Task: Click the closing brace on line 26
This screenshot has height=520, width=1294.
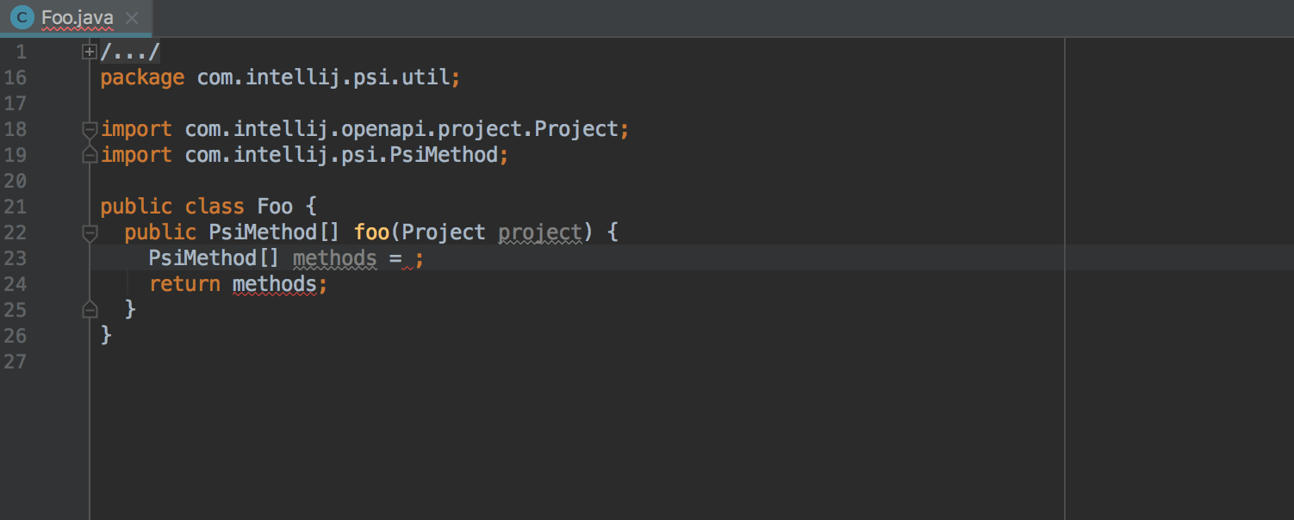Action: tap(106, 335)
